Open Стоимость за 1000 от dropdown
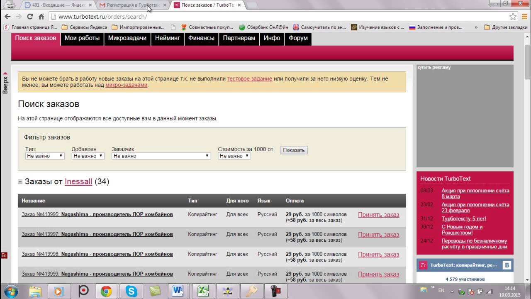The image size is (531, 299). pos(234,156)
